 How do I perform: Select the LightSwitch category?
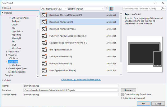point(17,31)
